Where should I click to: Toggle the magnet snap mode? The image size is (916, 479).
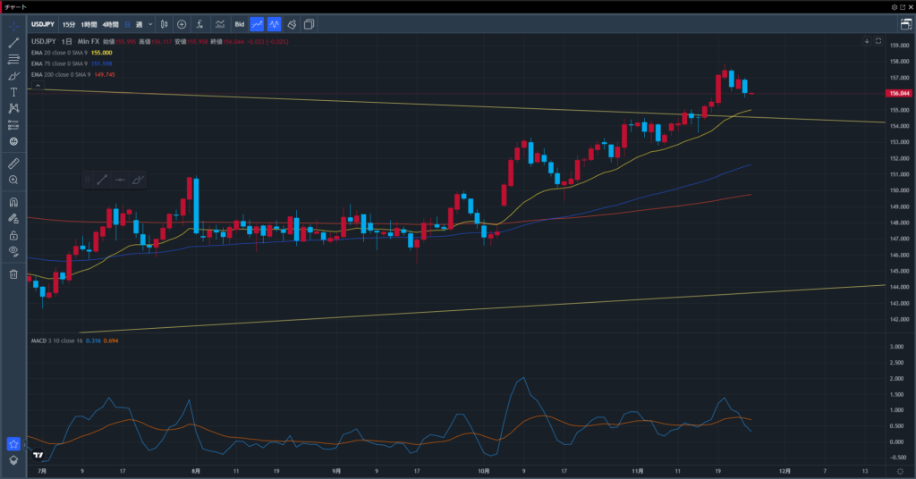[x=13, y=202]
